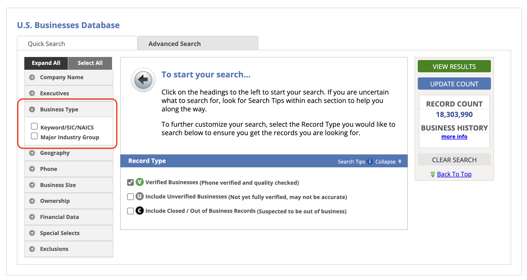527x280 pixels.
Task: Click the gray U unverified icon
Action: 140,196
